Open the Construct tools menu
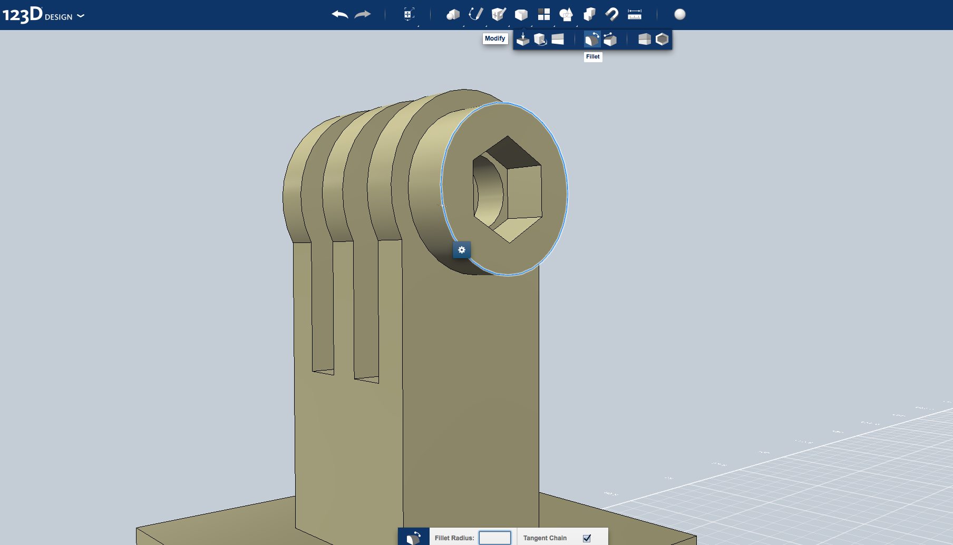Screen dimensions: 953x545 point(499,14)
